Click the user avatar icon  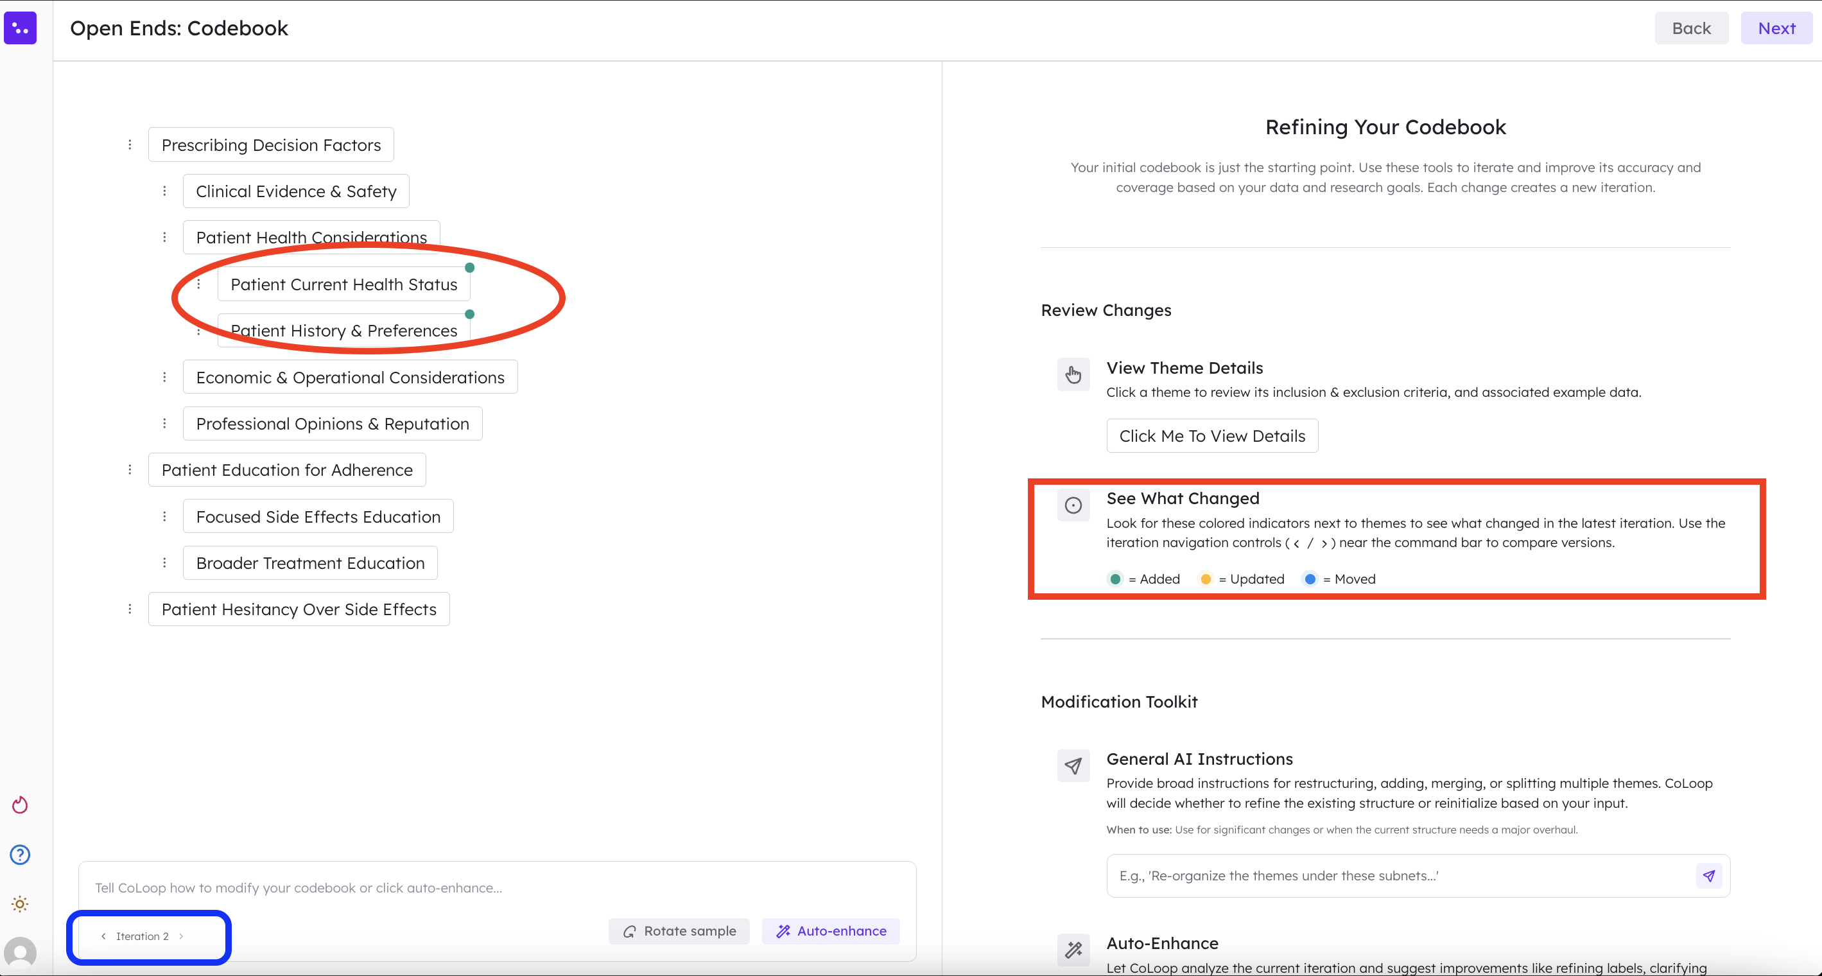pyautogui.click(x=20, y=953)
